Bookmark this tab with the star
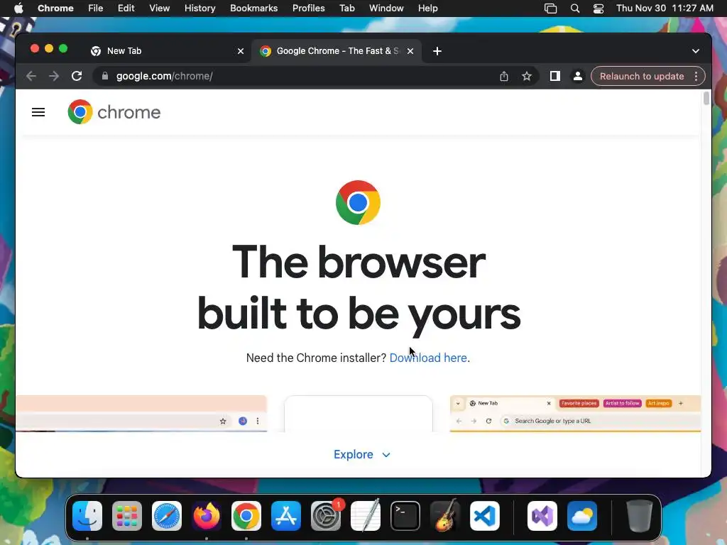Viewport: 727px width, 545px height. click(x=527, y=76)
